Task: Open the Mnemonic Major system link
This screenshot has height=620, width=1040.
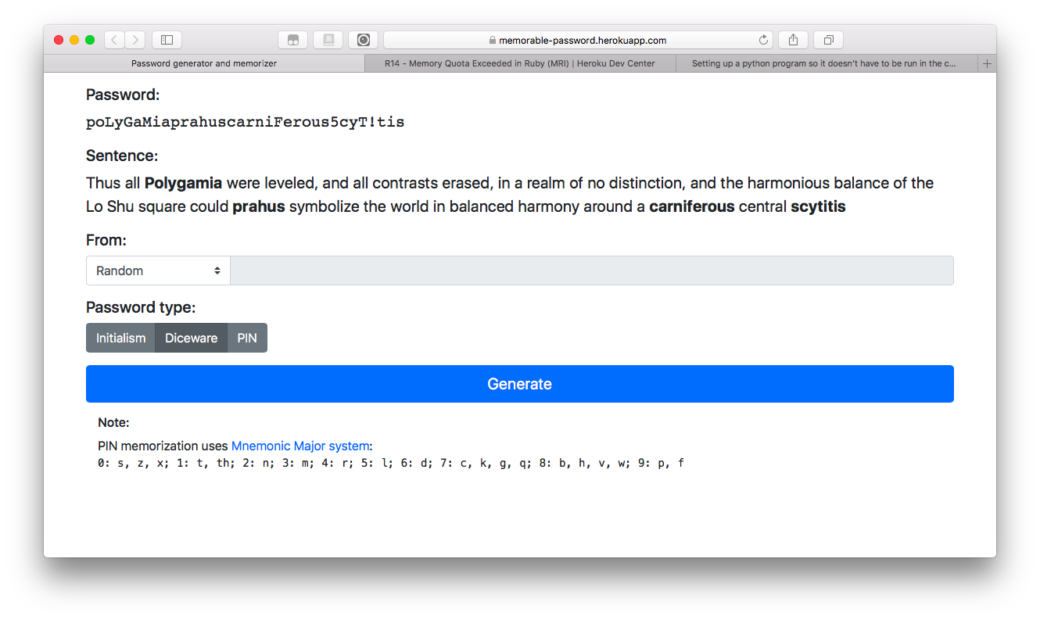Action: click(x=299, y=446)
